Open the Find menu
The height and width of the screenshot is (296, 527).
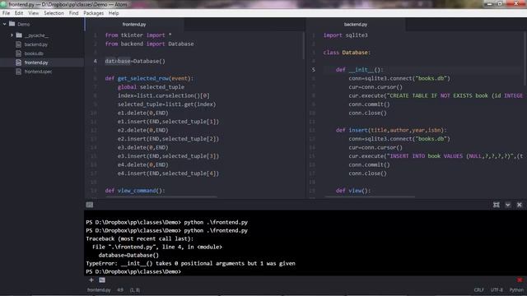click(73, 13)
